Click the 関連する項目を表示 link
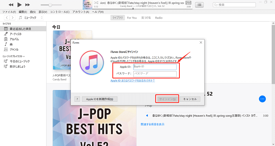 pos(153,124)
